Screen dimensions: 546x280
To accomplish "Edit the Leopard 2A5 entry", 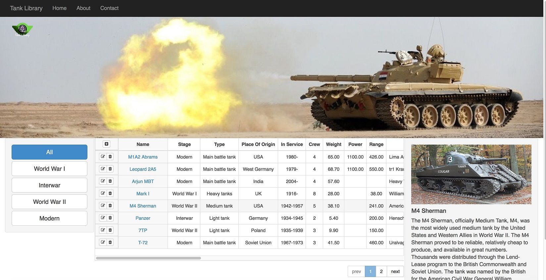I will (103, 169).
